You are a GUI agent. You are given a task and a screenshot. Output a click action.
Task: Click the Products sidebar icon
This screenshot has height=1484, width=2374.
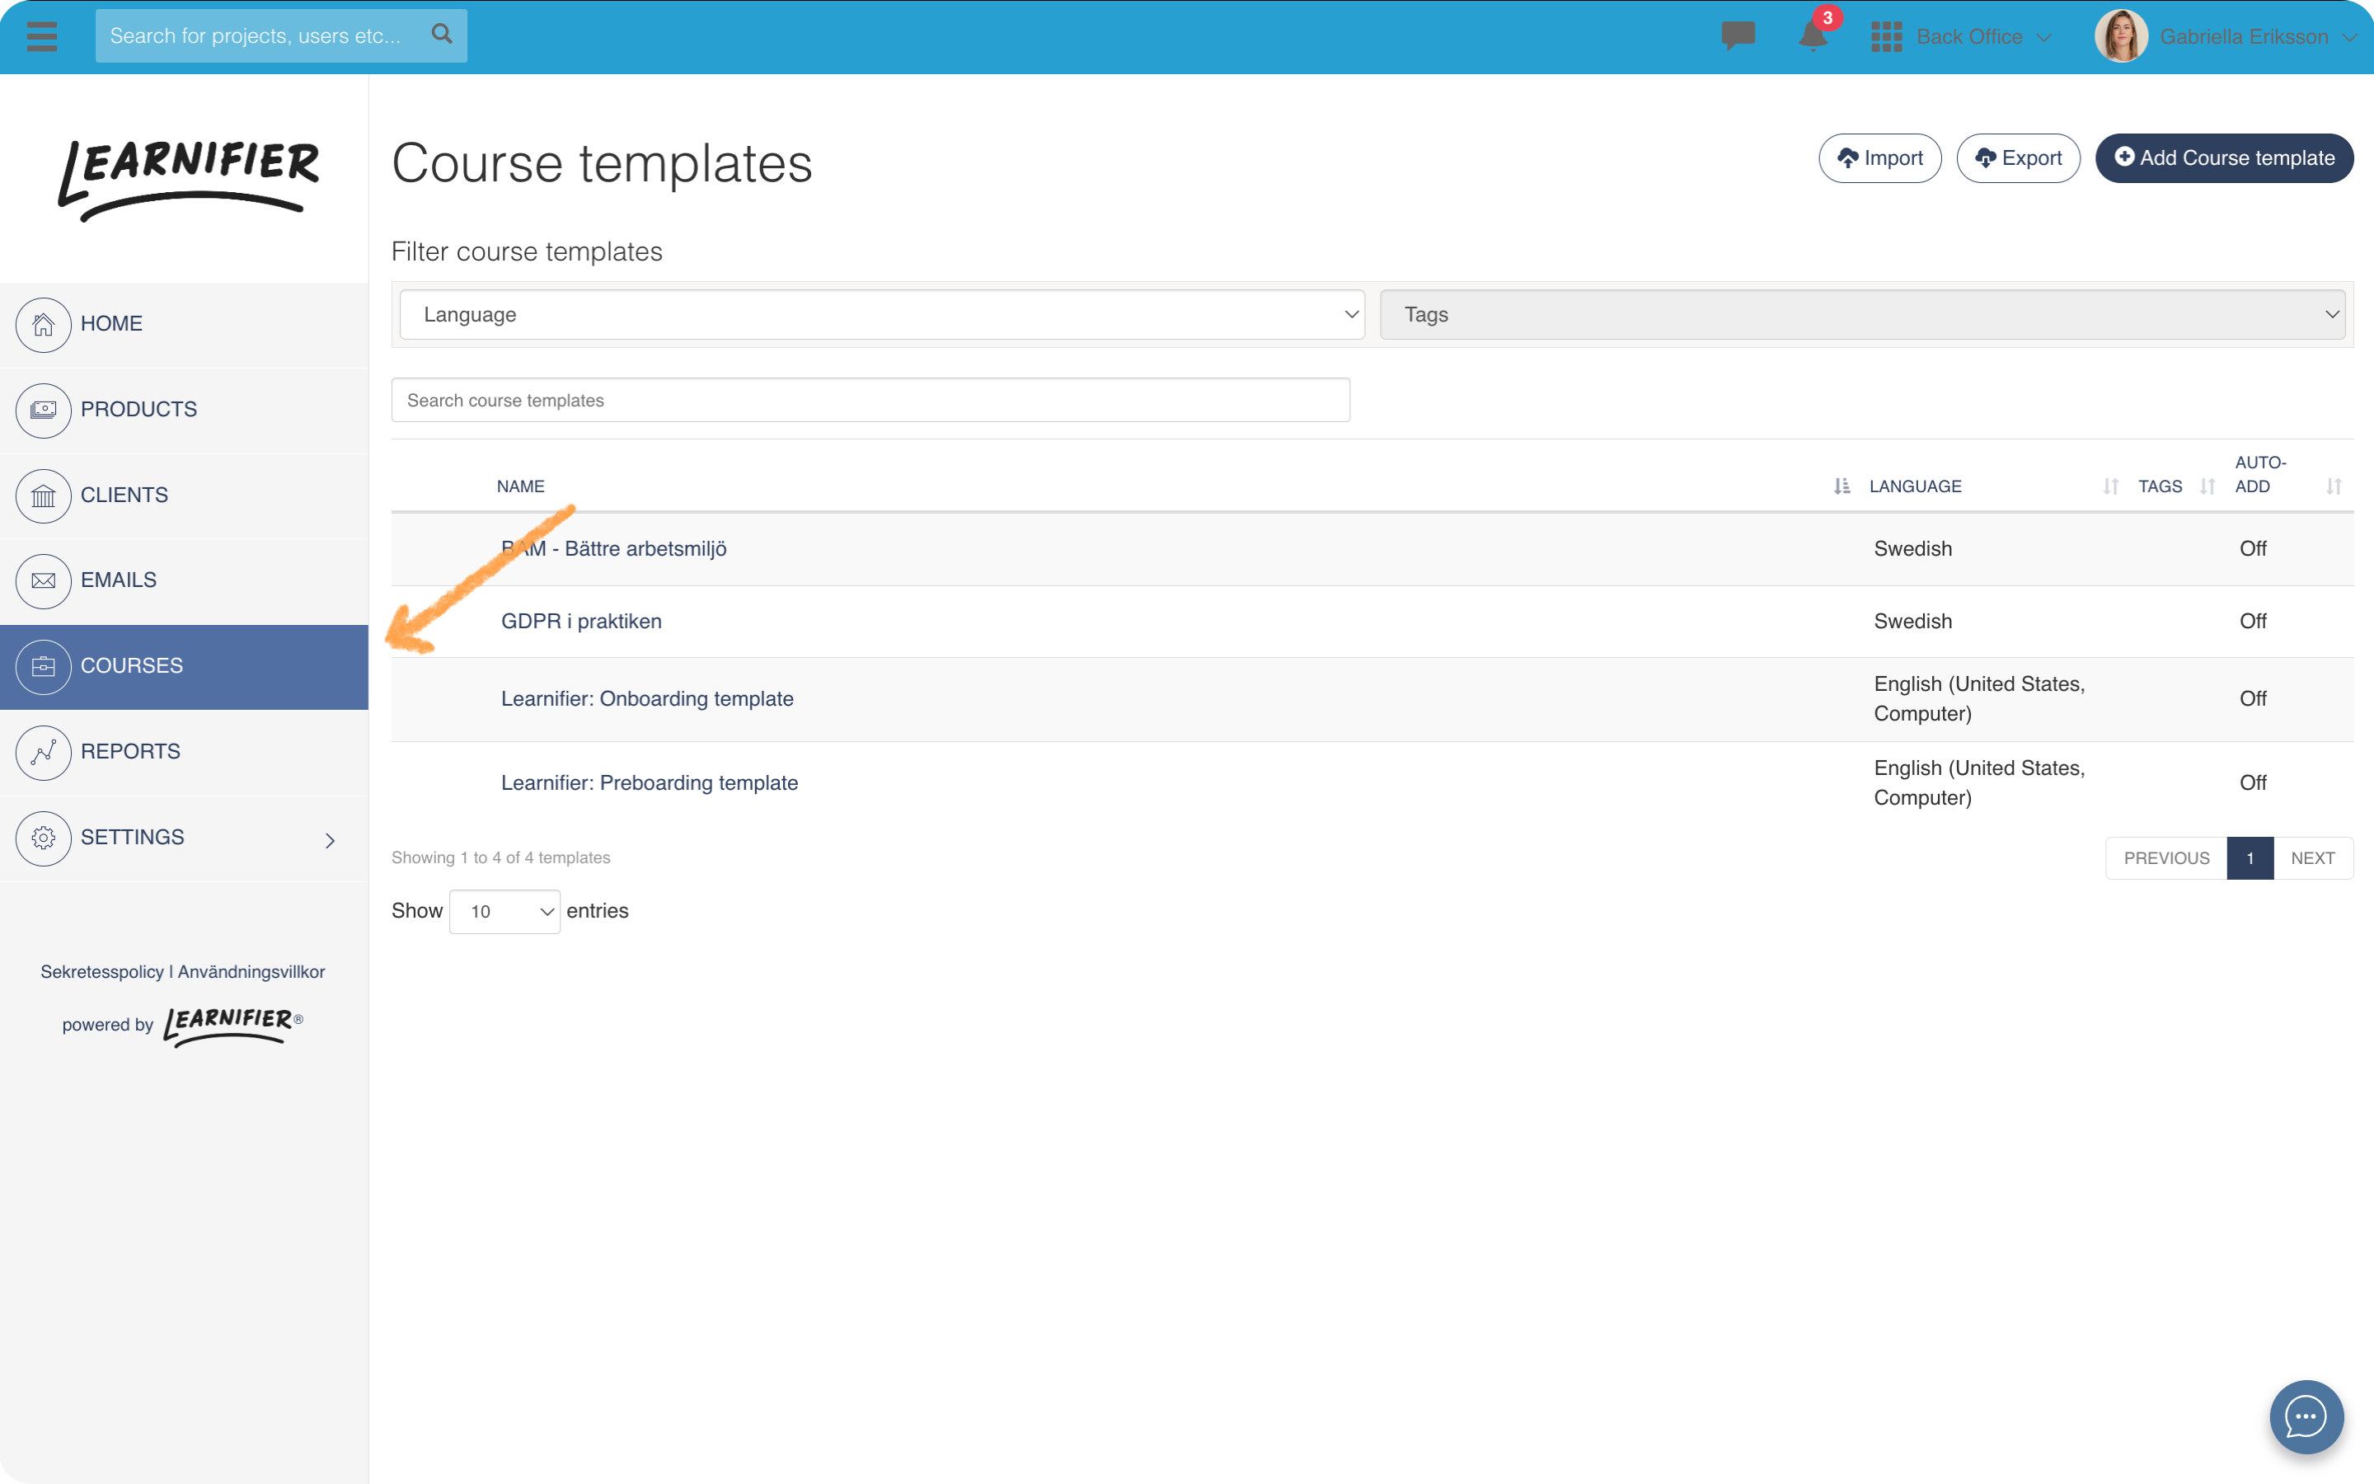pos(43,411)
